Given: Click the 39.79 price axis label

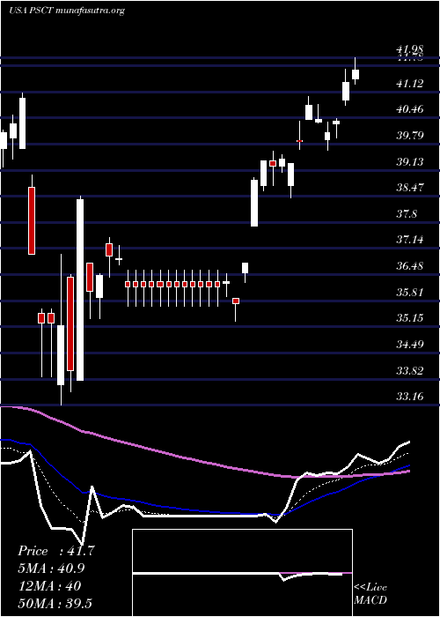Looking at the screenshot, I should (x=410, y=136).
